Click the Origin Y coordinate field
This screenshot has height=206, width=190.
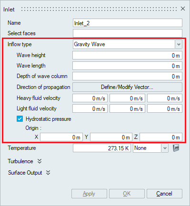111,137
